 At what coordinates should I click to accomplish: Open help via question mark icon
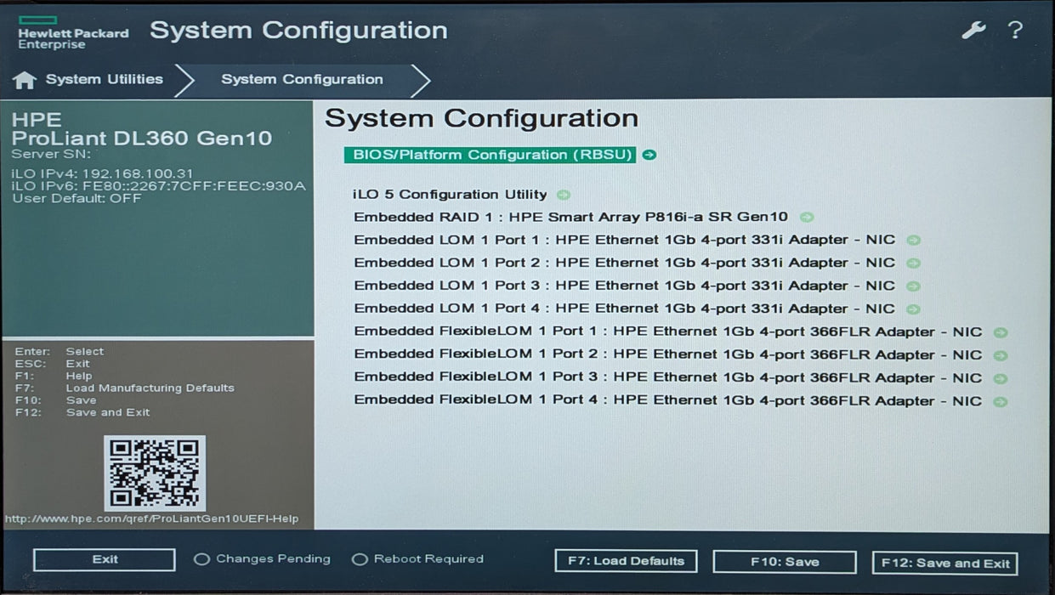[x=1015, y=31]
